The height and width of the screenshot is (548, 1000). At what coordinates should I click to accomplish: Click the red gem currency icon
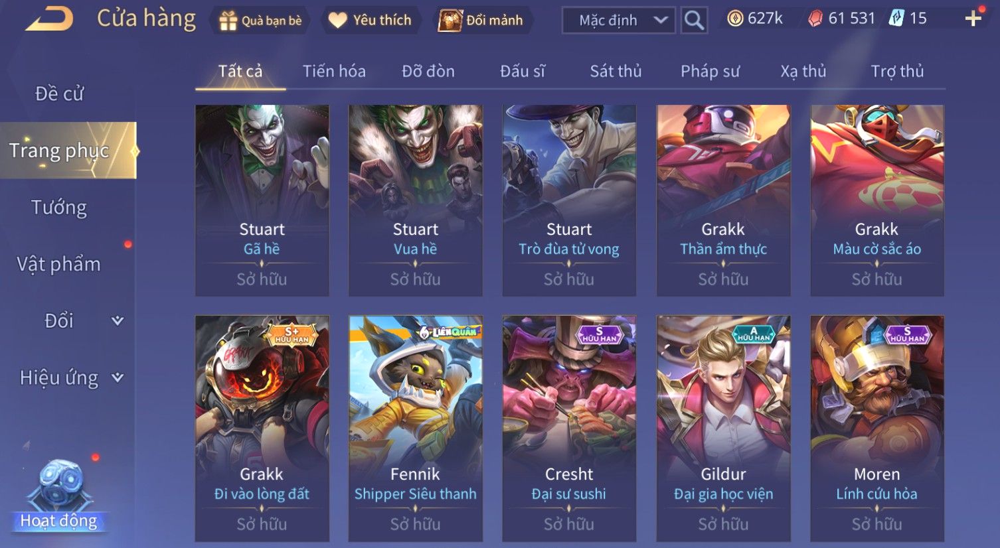pyautogui.click(x=815, y=19)
